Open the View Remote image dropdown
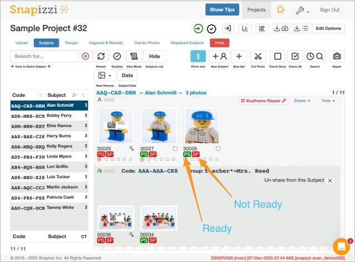 coord(105,75)
